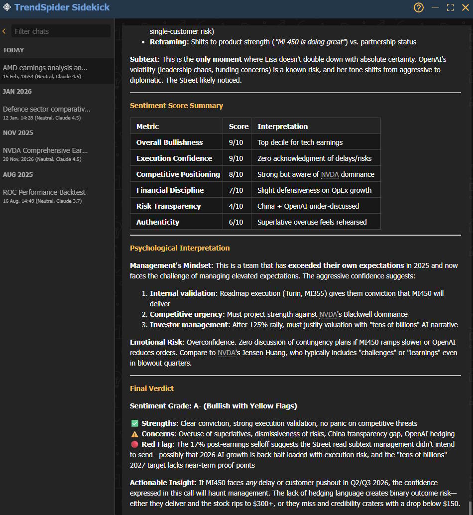473x515 pixels.
Task: Click the Sentiment Score Summary heading
Action: click(176, 106)
